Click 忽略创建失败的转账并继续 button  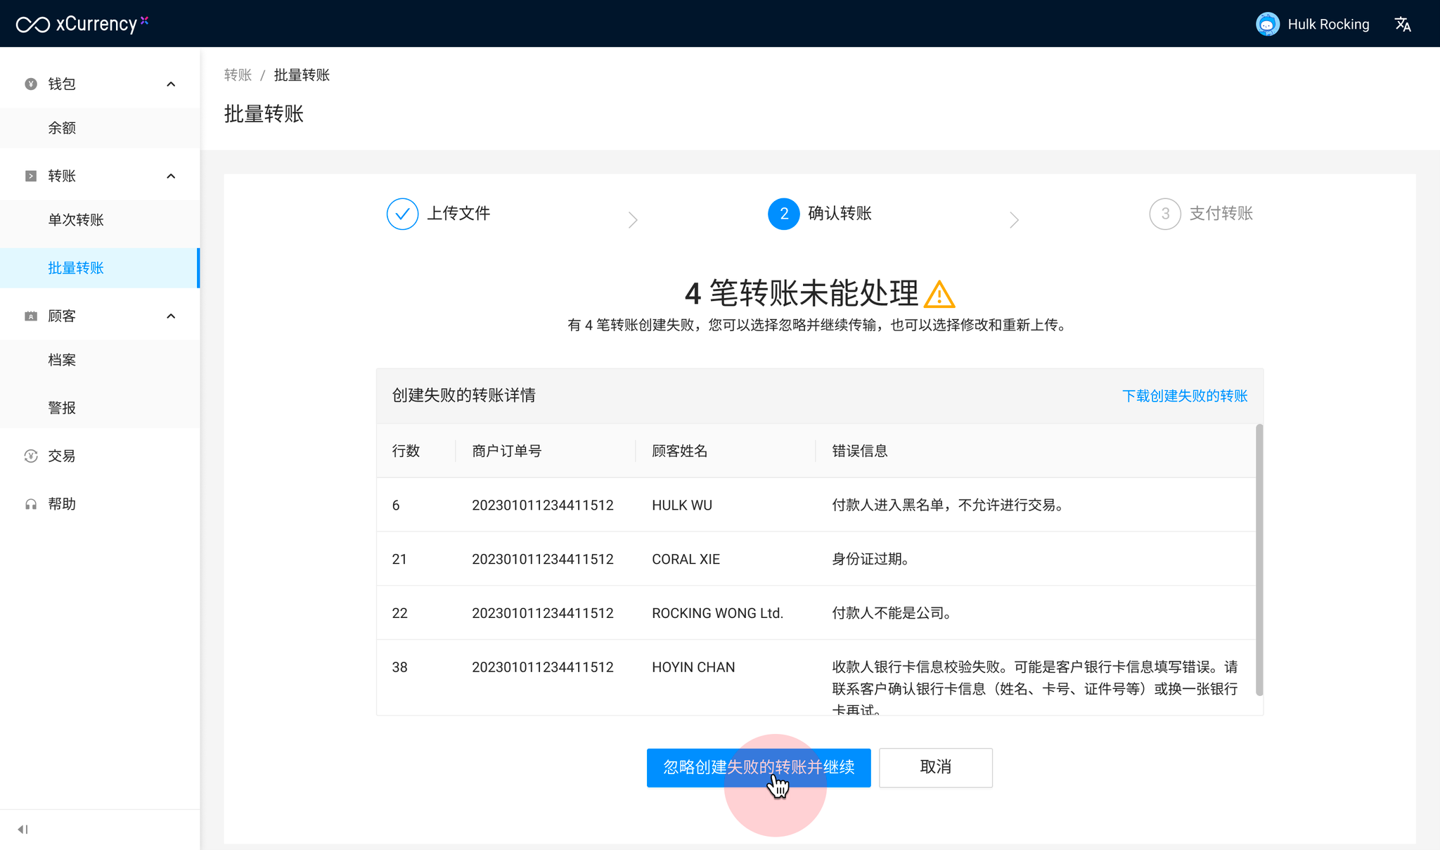[x=758, y=767]
